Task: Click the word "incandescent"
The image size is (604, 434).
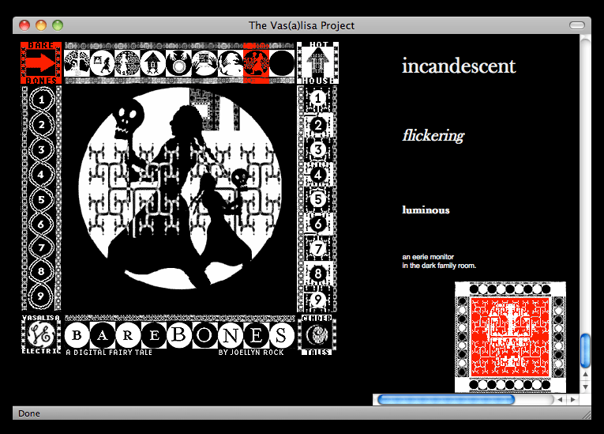Action: [458, 66]
